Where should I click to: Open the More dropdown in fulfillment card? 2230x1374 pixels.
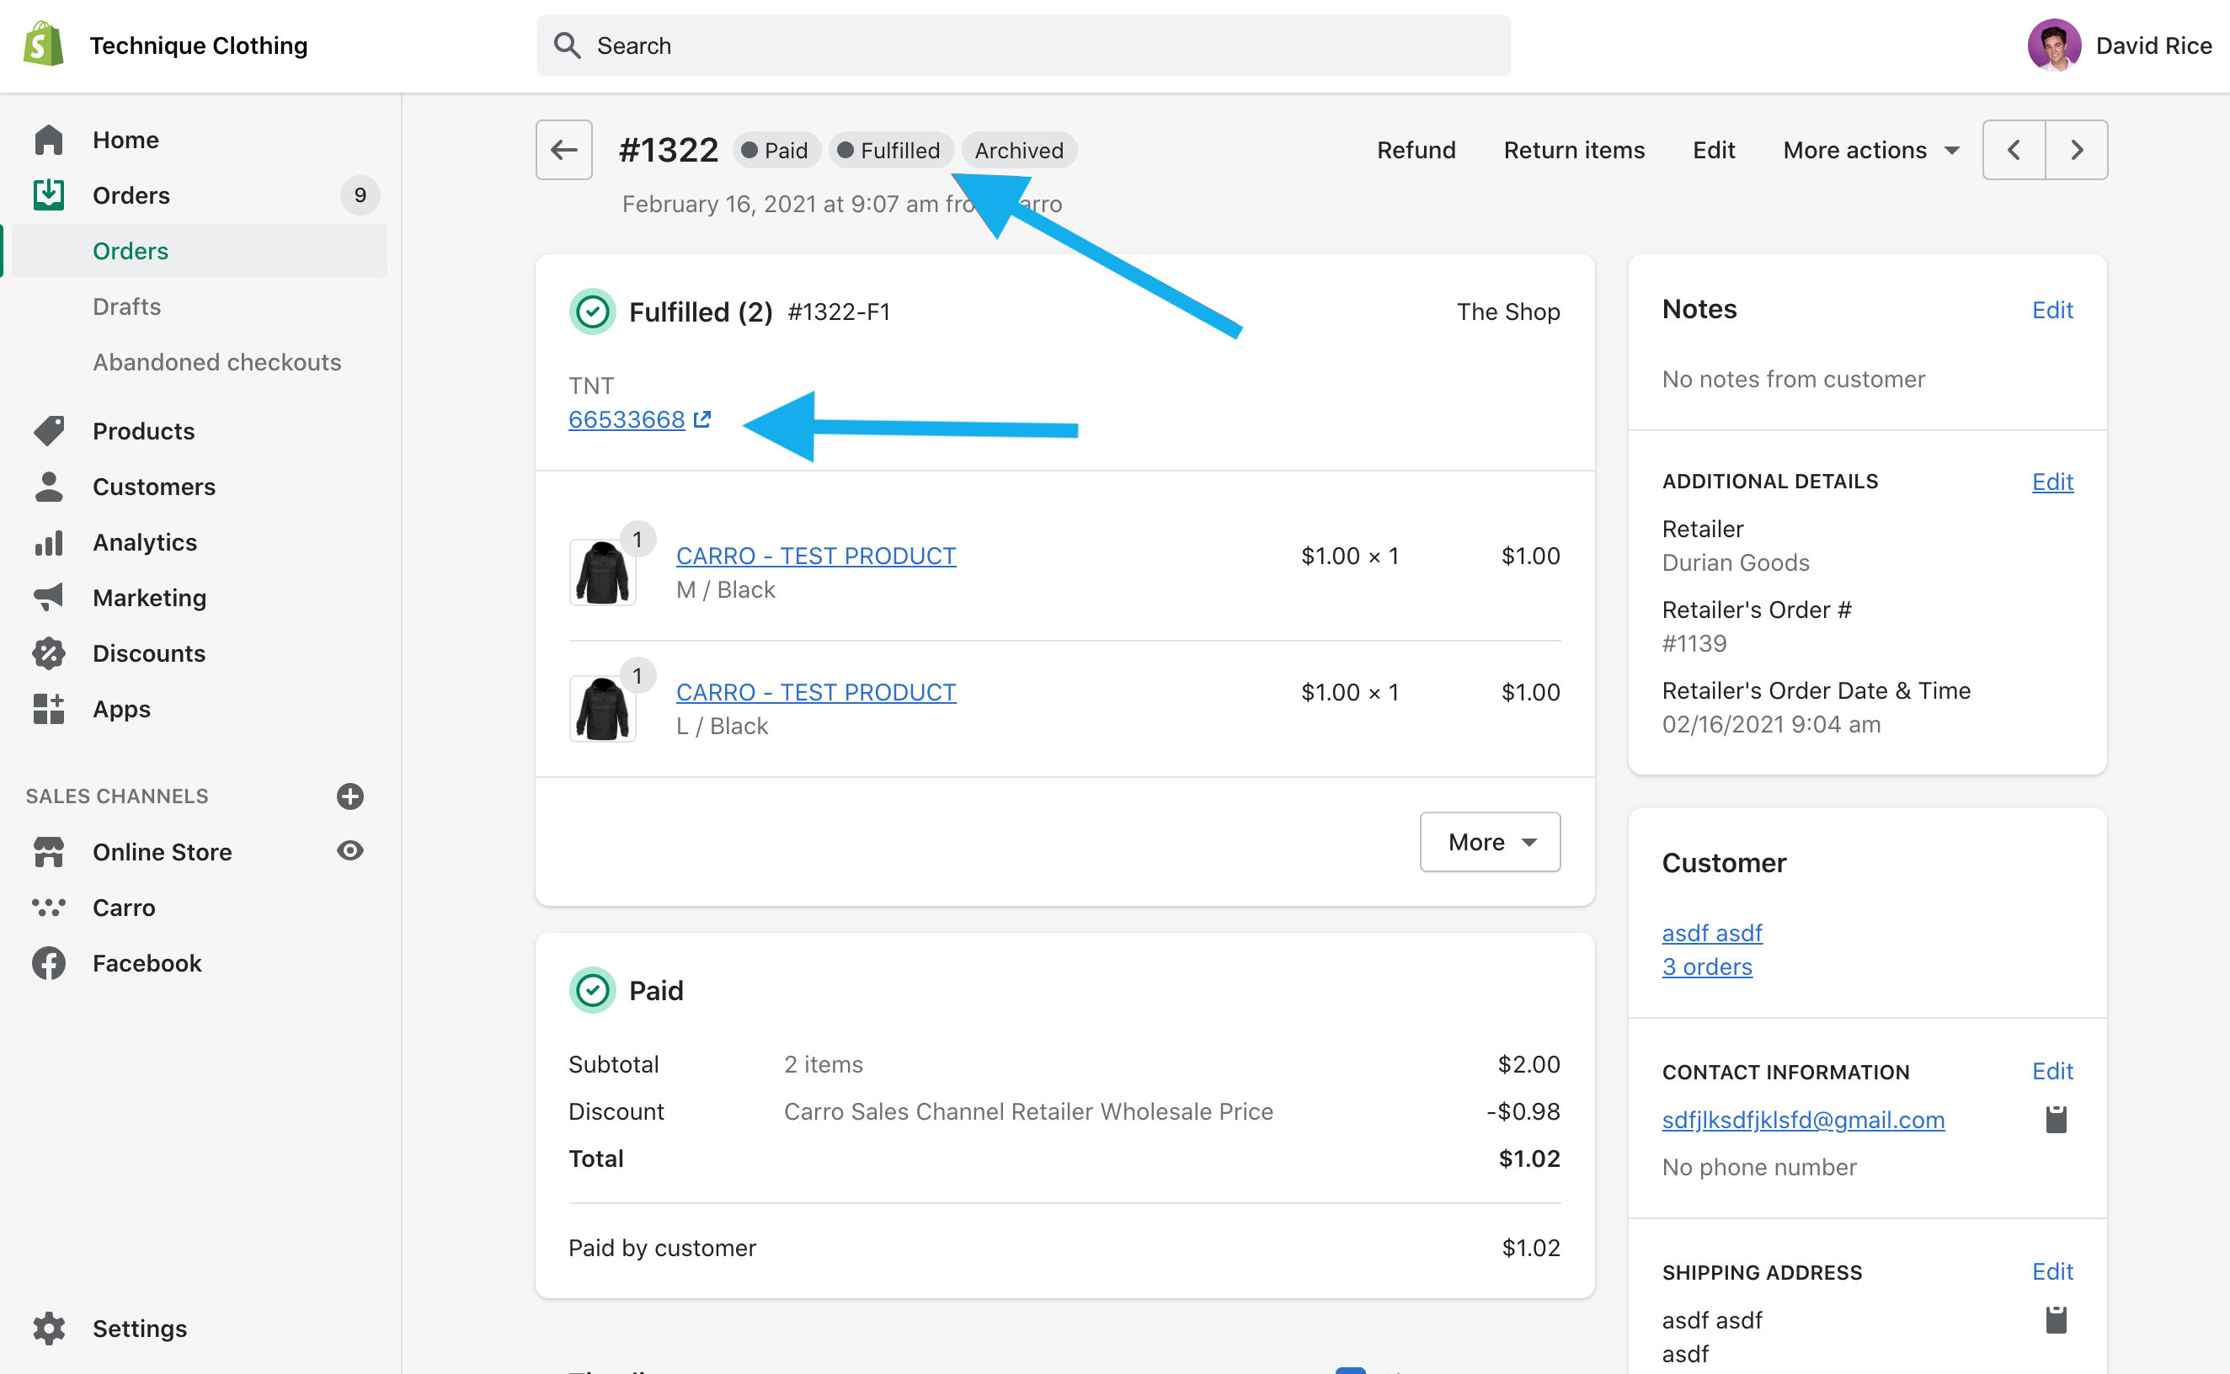click(1491, 841)
